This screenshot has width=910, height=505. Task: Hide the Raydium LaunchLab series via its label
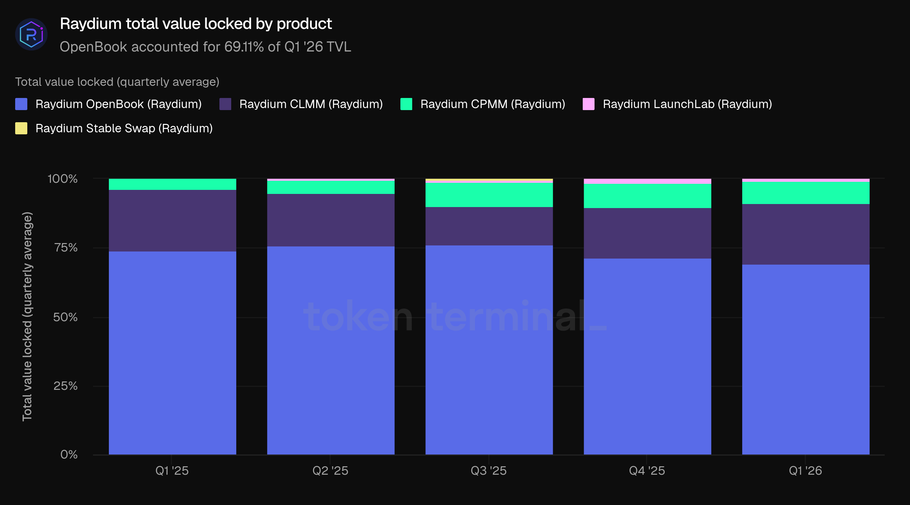point(687,104)
